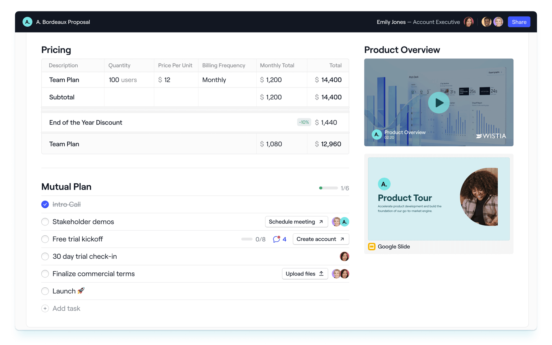Play the Product Overview Wistia video
The width and height of the screenshot is (552, 345).
point(438,102)
